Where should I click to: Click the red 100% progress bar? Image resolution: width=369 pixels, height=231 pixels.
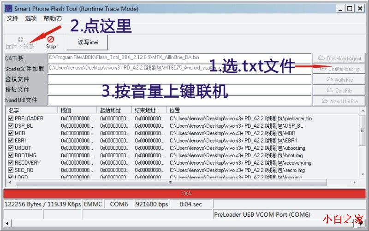184,194
